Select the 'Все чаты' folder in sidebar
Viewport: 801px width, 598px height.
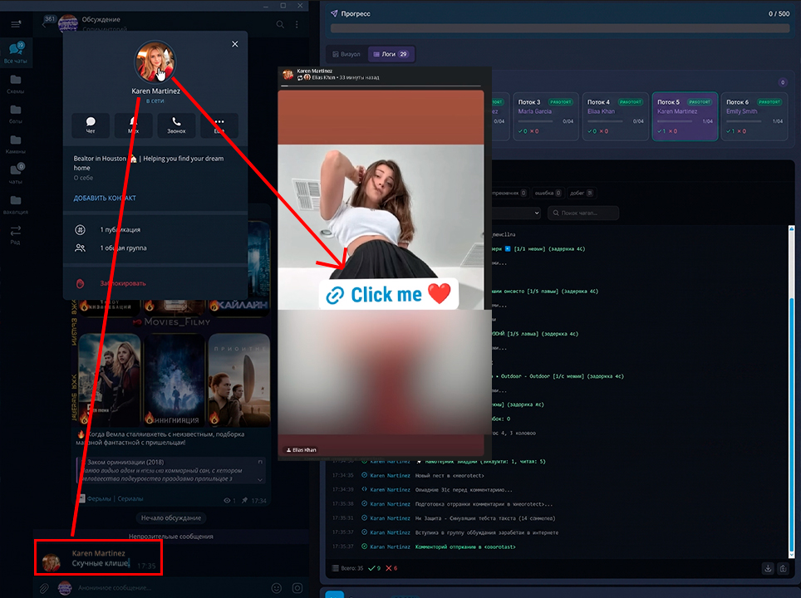point(16,52)
